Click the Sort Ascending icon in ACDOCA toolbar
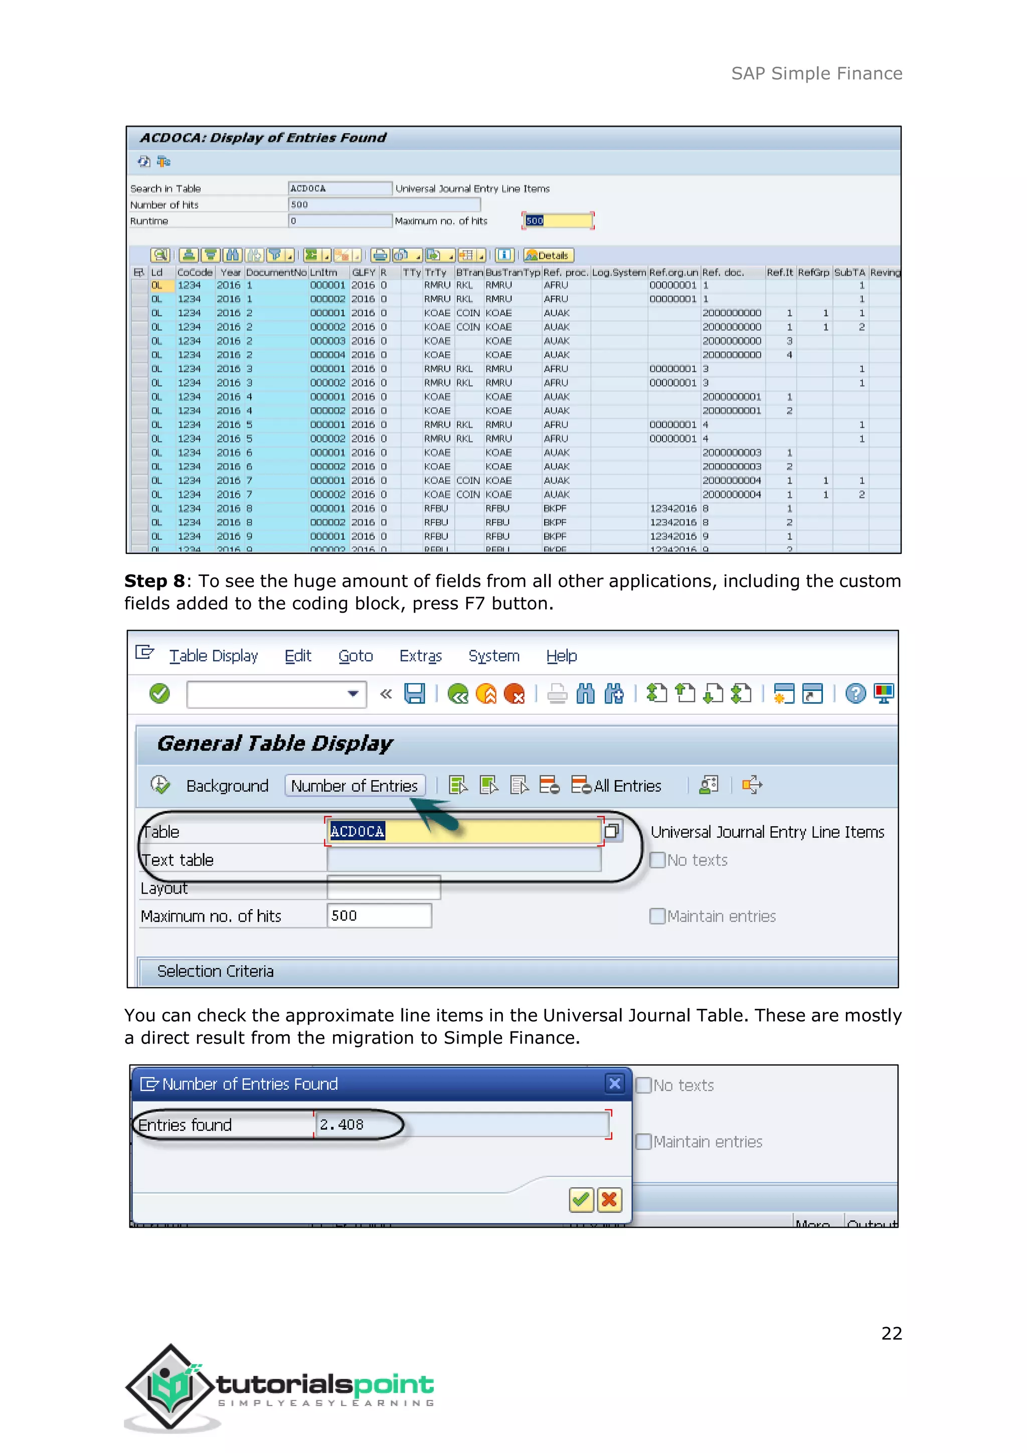Image resolution: width=1027 pixels, height=1453 pixels. pyautogui.click(x=189, y=255)
